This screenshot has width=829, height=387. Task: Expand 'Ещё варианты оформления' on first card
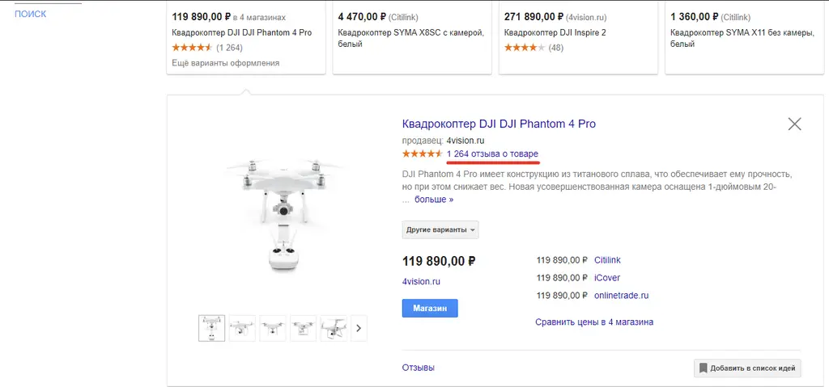point(226,63)
